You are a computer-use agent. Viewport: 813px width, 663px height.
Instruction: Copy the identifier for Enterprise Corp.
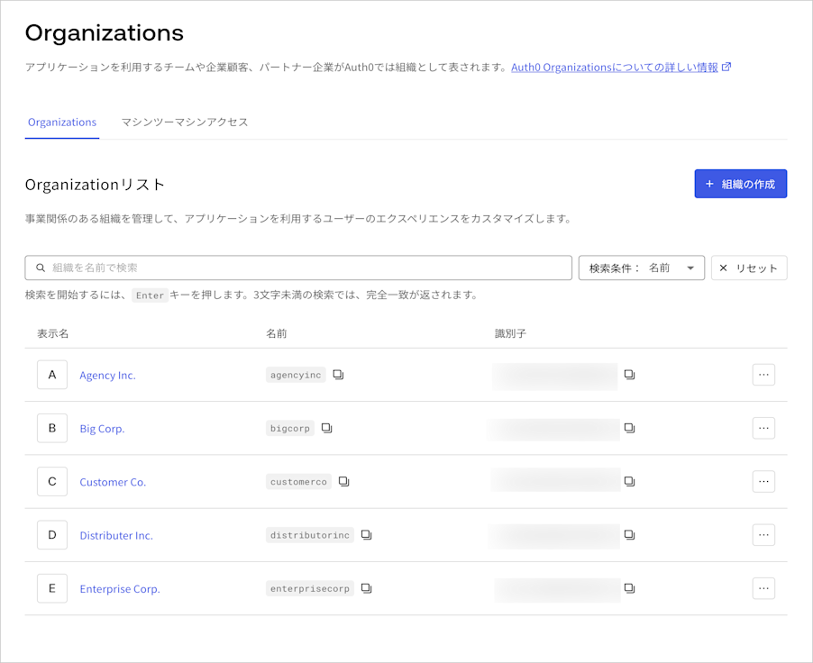629,588
